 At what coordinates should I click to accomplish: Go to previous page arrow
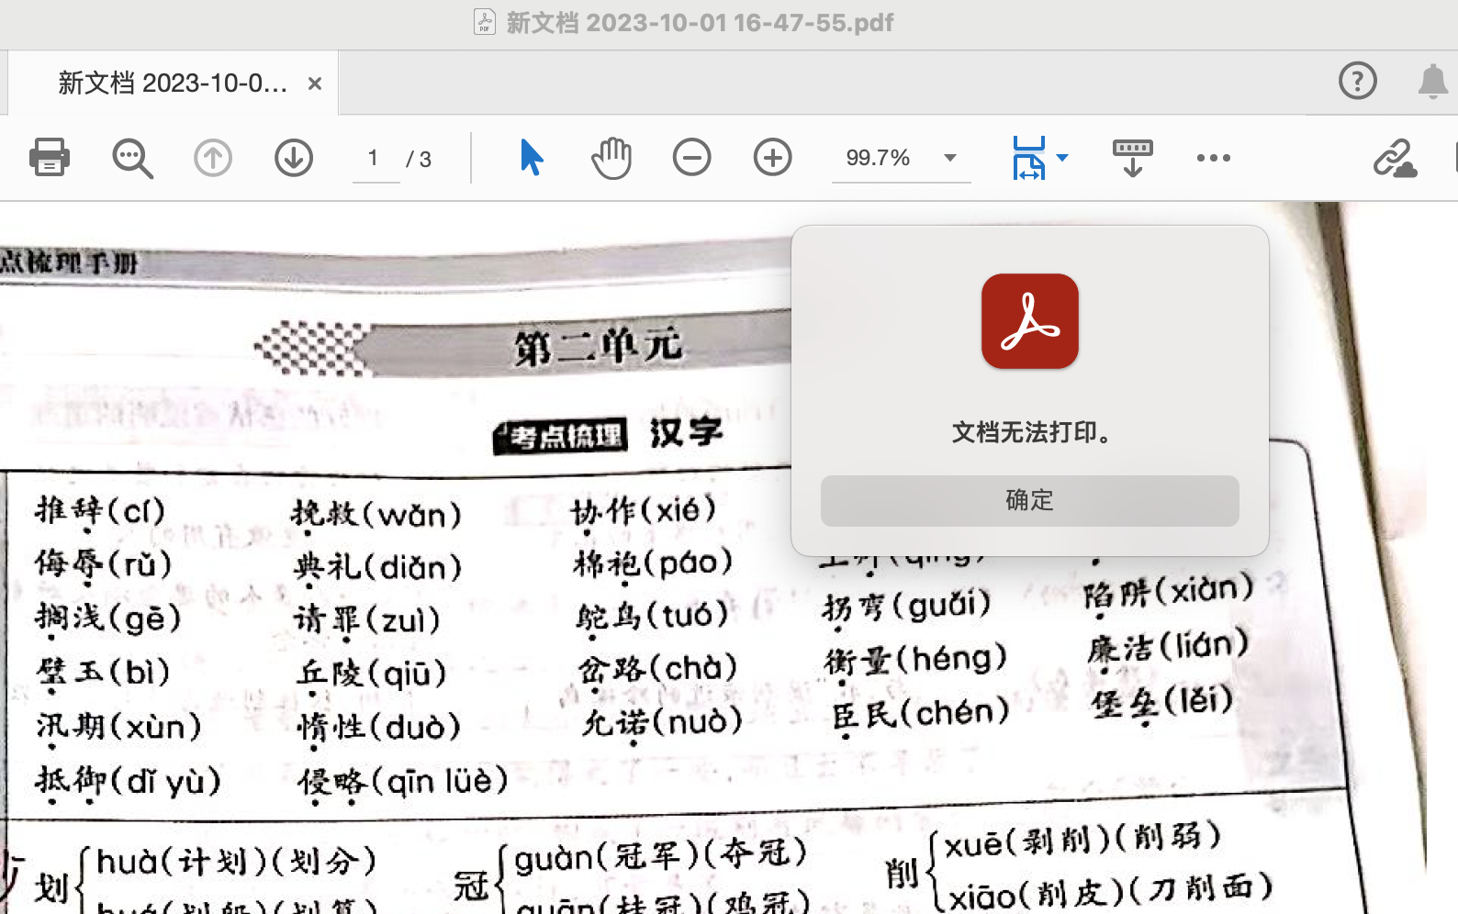pos(212,158)
